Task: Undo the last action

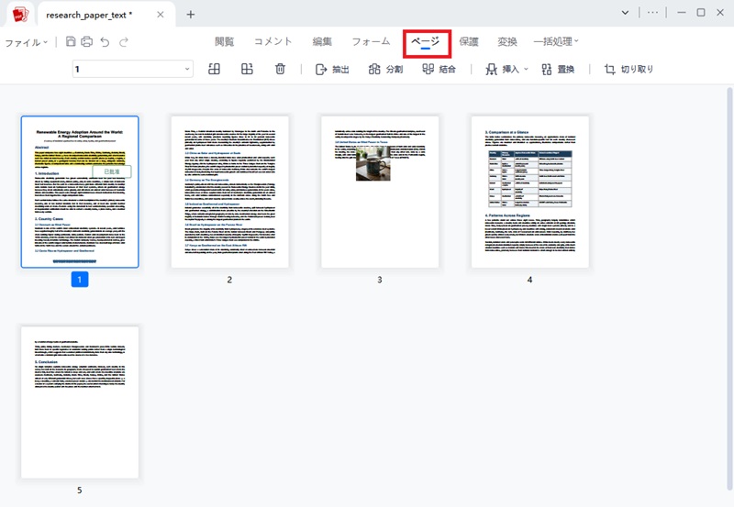Action: tap(105, 42)
